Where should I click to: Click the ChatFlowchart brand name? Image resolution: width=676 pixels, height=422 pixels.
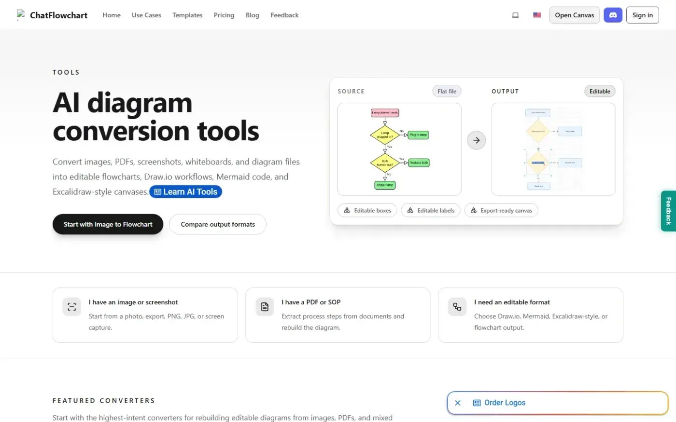click(59, 15)
